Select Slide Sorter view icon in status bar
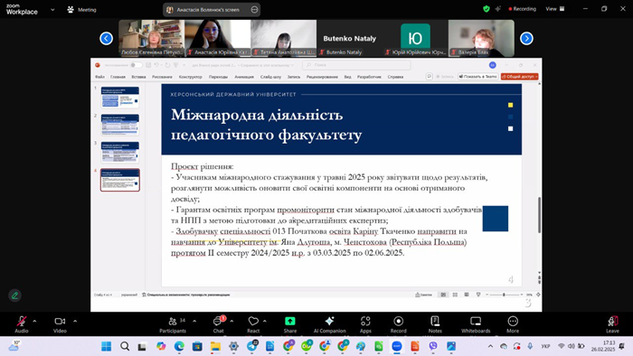Image resolution: width=633 pixels, height=356 pixels. coord(455,295)
